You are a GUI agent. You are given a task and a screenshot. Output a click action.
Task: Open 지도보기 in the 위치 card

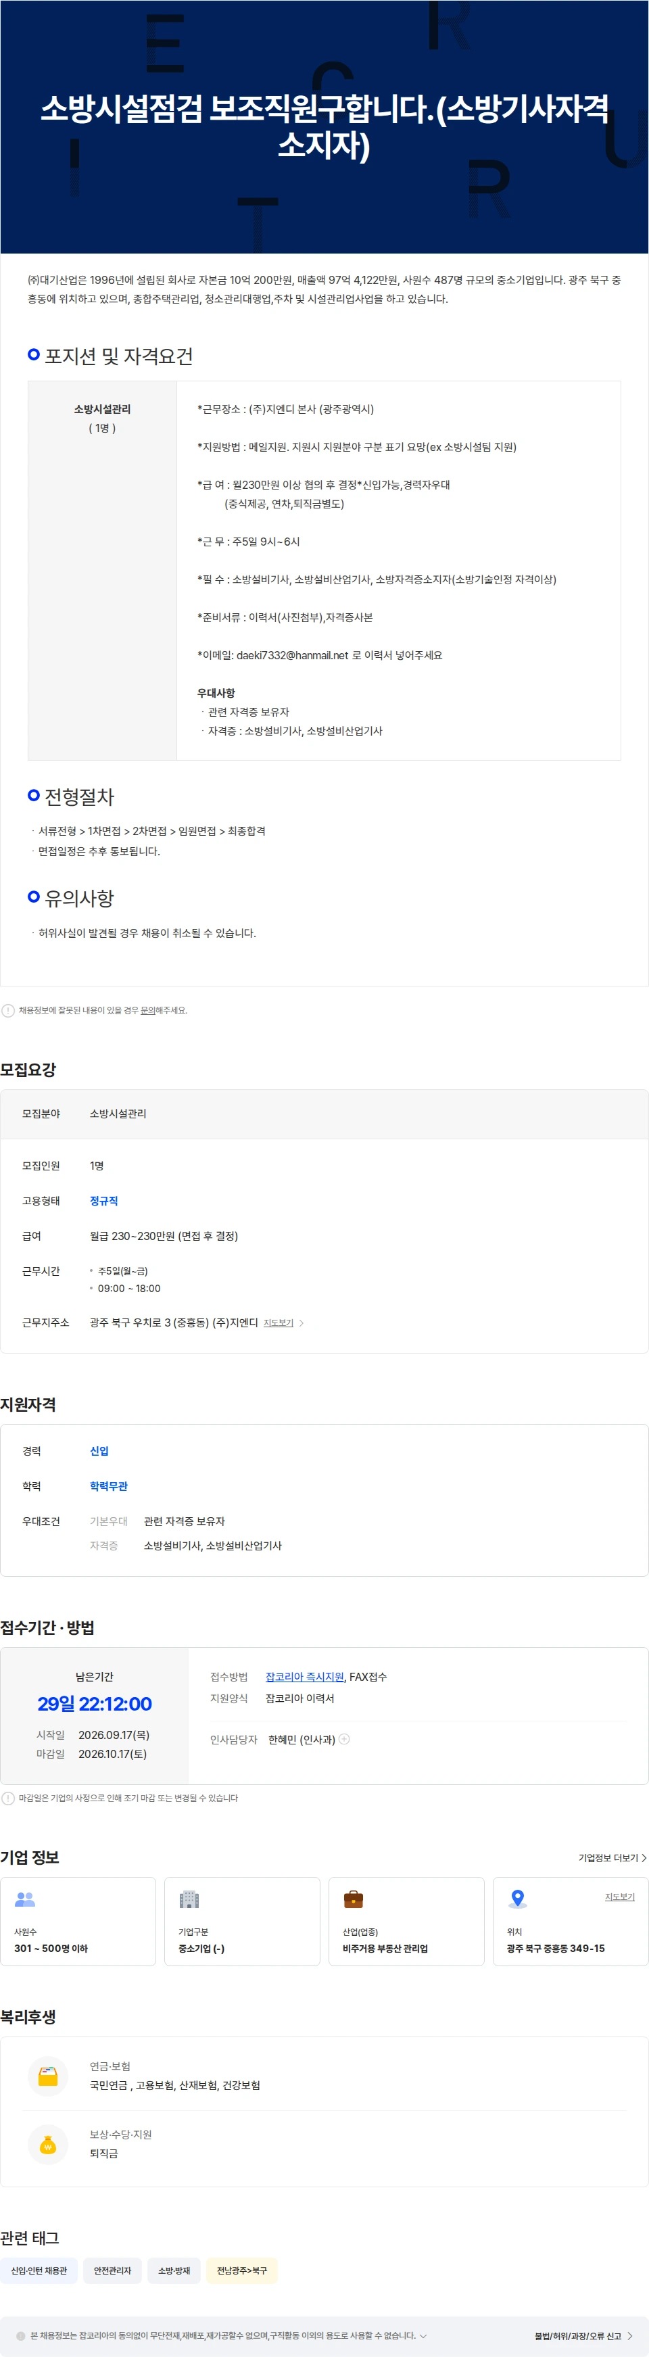(x=620, y=1897)
